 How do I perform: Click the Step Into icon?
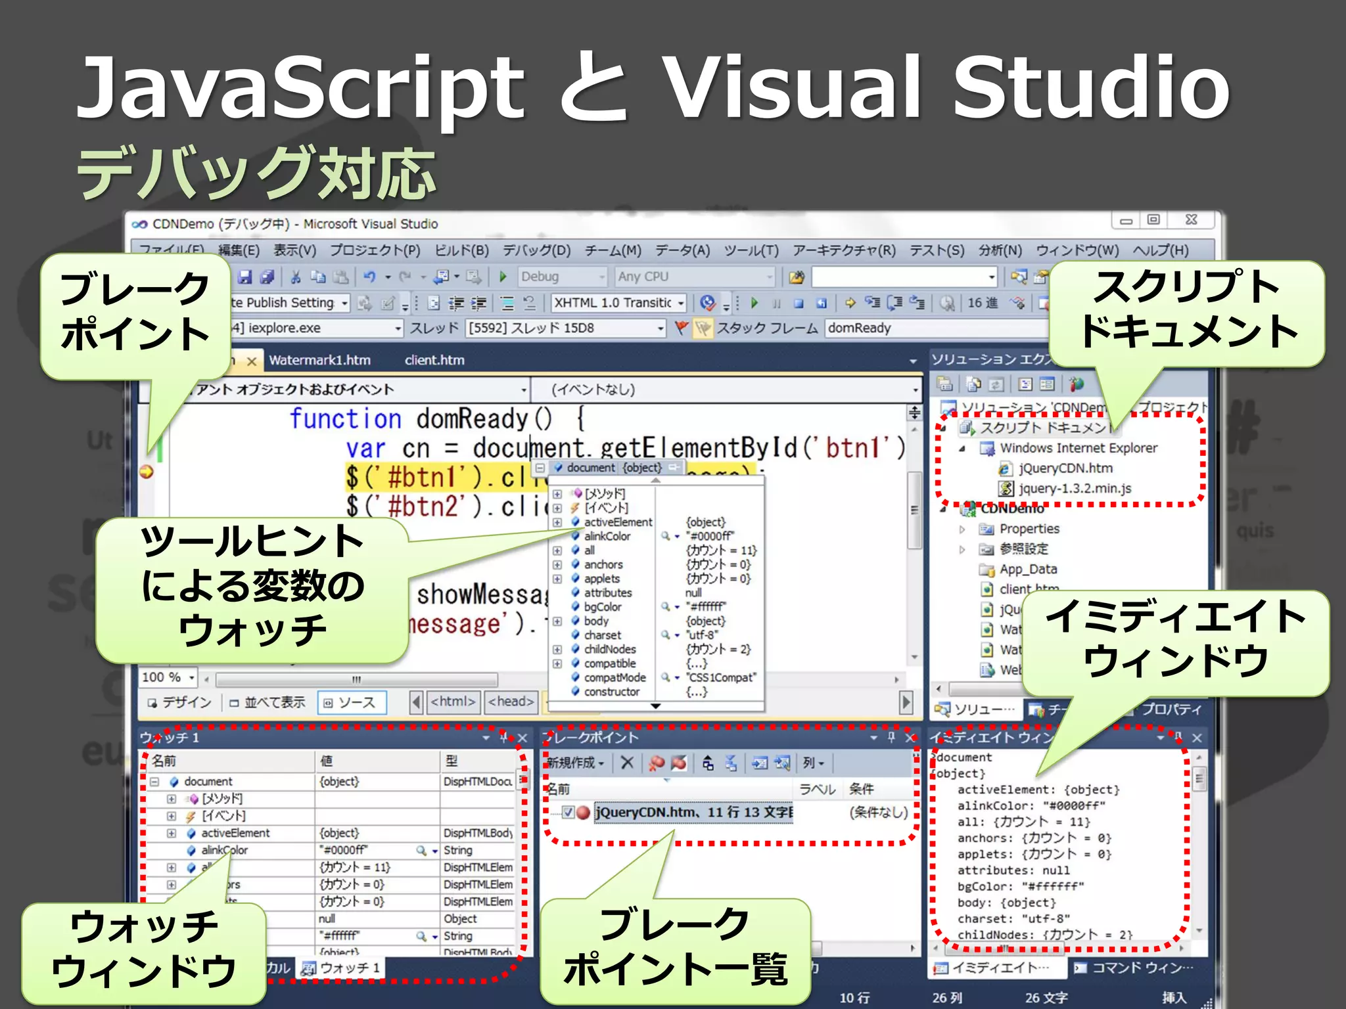coord(872,303)
